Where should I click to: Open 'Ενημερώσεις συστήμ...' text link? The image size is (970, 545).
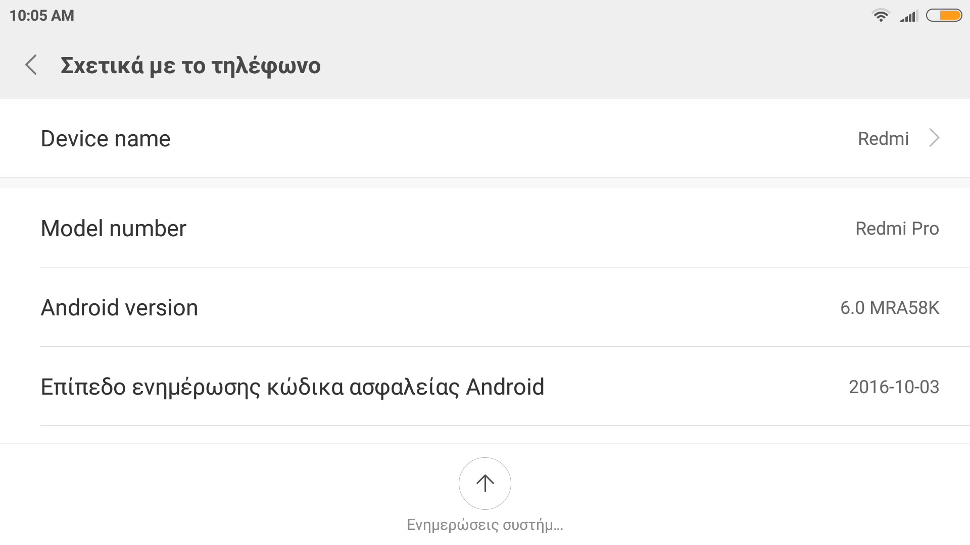485,525
